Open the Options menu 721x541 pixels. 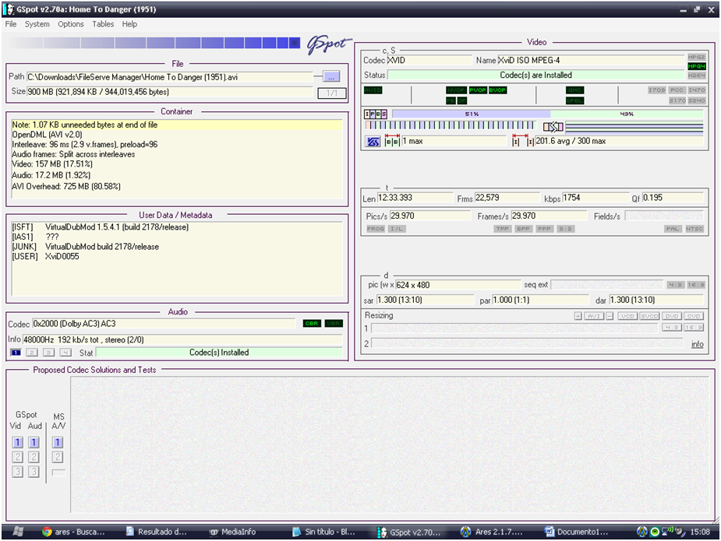click(71, 24)
